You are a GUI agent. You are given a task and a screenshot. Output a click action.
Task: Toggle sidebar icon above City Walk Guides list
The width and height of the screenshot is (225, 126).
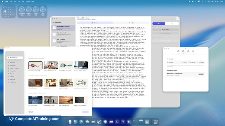click(73, 18)
